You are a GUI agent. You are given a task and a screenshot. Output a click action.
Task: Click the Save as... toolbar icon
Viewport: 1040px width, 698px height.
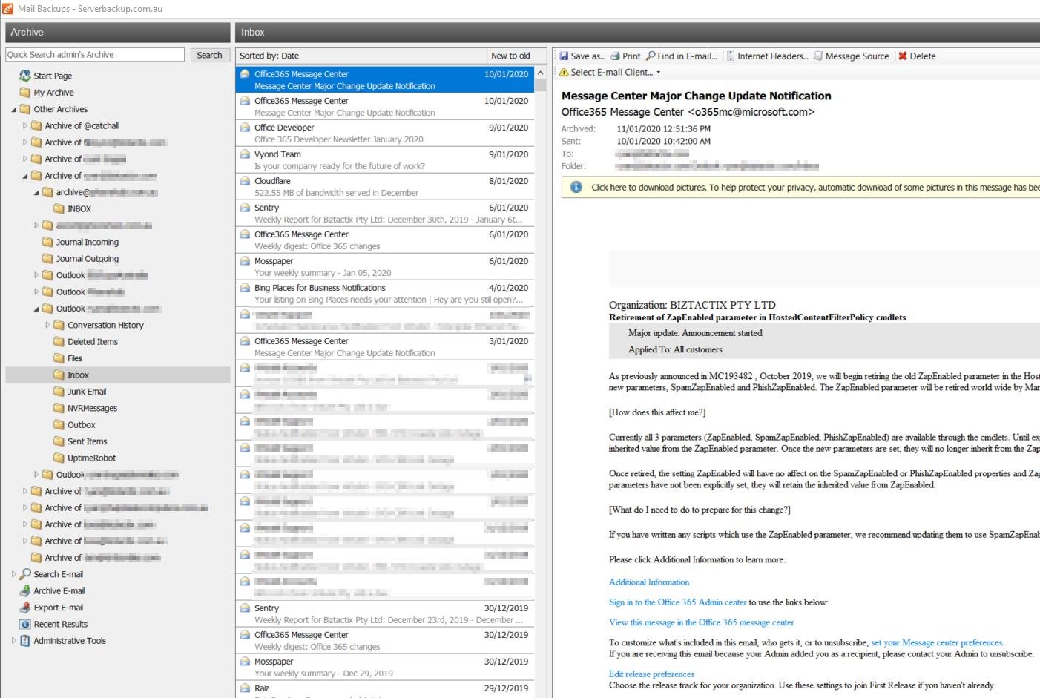click(564, 56)
